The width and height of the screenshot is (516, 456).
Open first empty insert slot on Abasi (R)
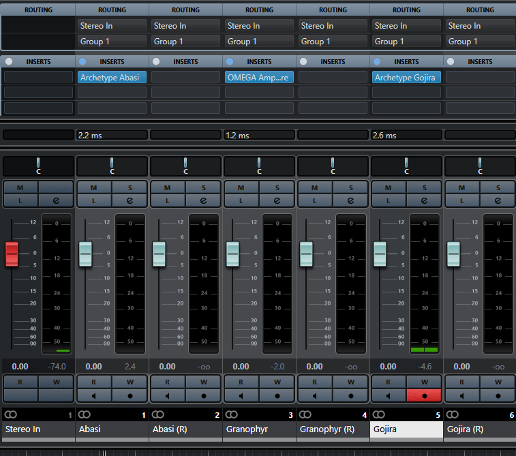click(185, 77)
